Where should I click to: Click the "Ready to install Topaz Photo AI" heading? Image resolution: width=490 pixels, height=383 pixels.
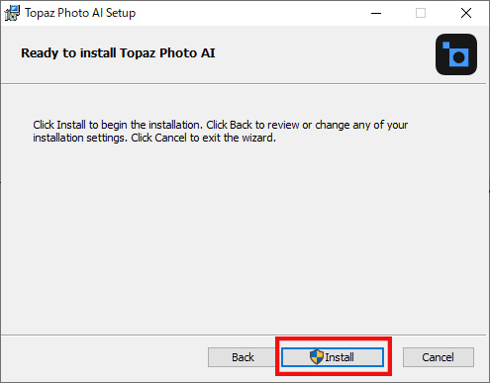(118, 53)
